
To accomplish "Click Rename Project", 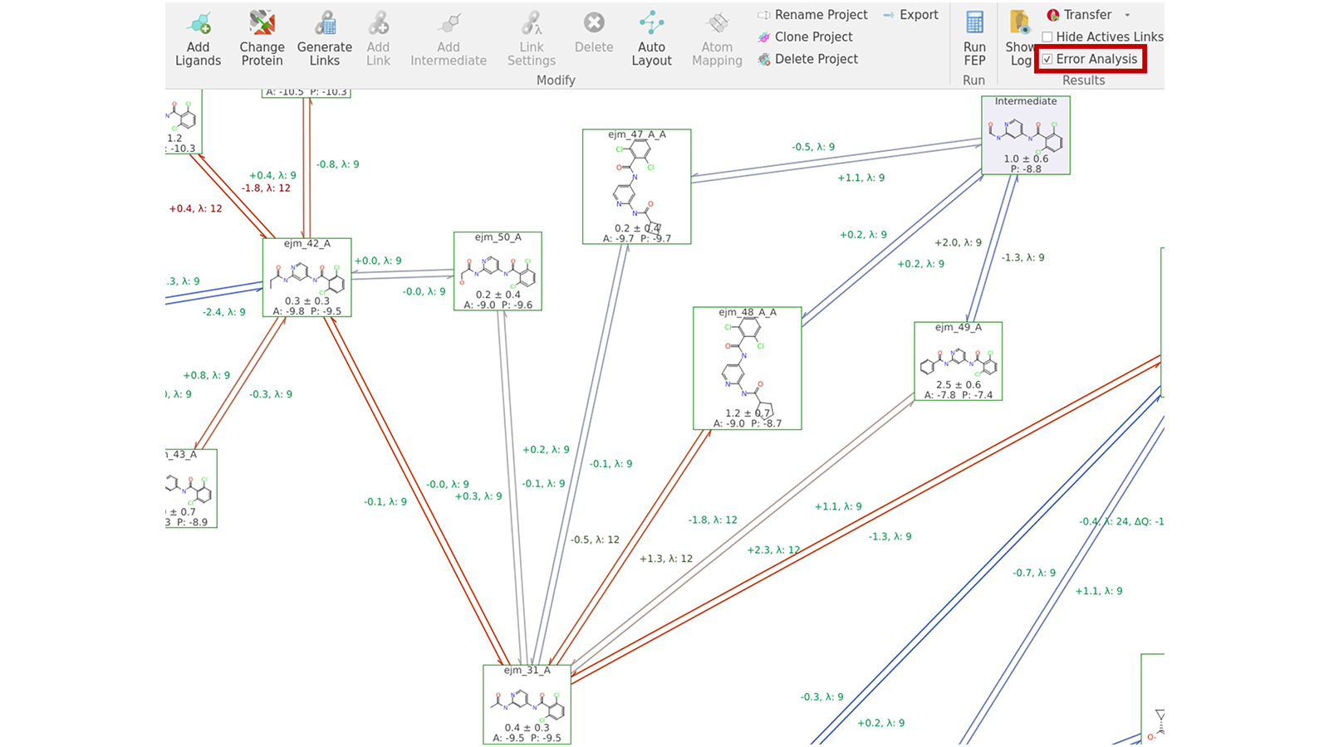I will click(812, 15).
